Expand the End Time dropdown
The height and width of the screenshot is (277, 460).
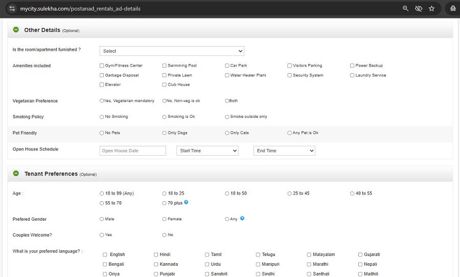point(284,151)
